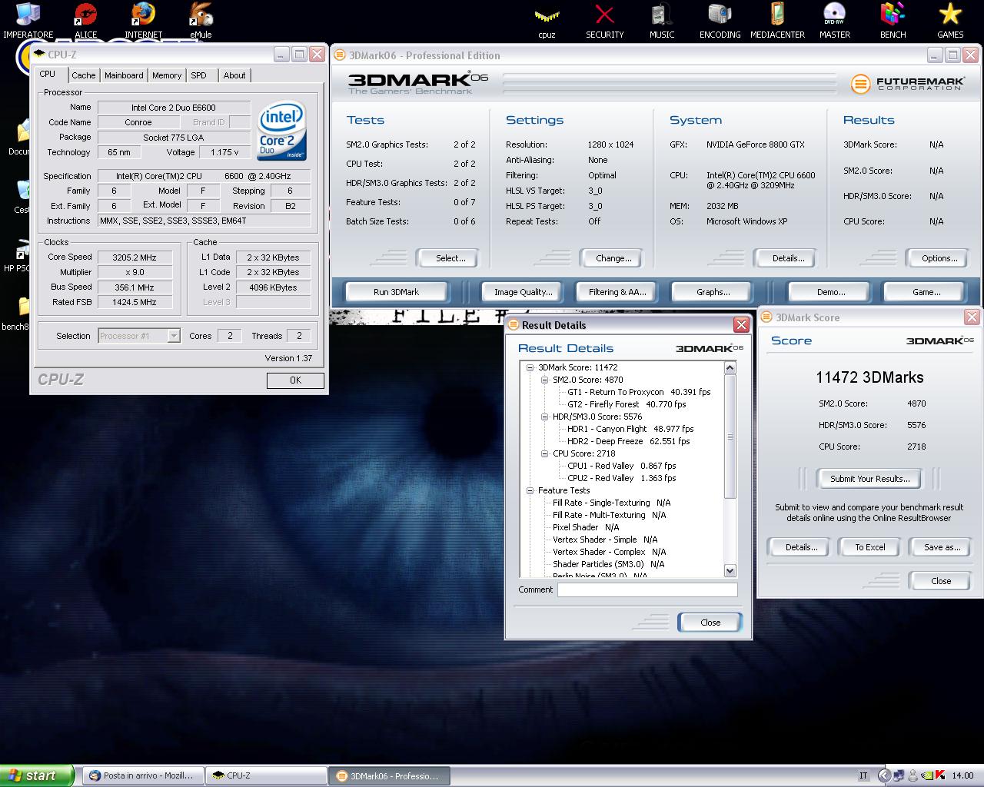This screenshot has width=984, height=787.
Task: Click the CPU-Z title bar icon
Action: 39,55
